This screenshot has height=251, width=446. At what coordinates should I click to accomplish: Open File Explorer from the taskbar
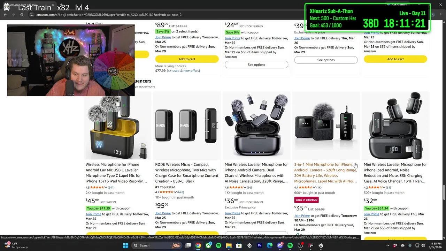(x=229, y=245)
